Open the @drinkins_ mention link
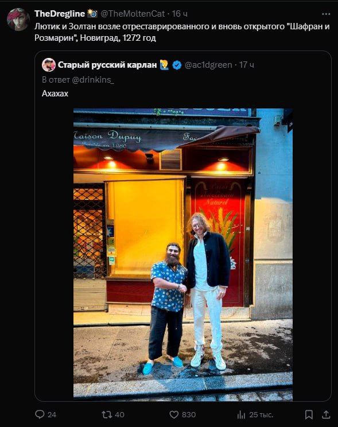 93,80
